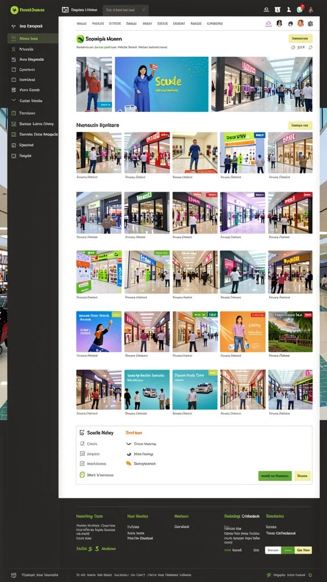This screenshot has width=327, height=582.
Task: Open the first menu item in white navigation bar
Action: (x=82, y=23)
